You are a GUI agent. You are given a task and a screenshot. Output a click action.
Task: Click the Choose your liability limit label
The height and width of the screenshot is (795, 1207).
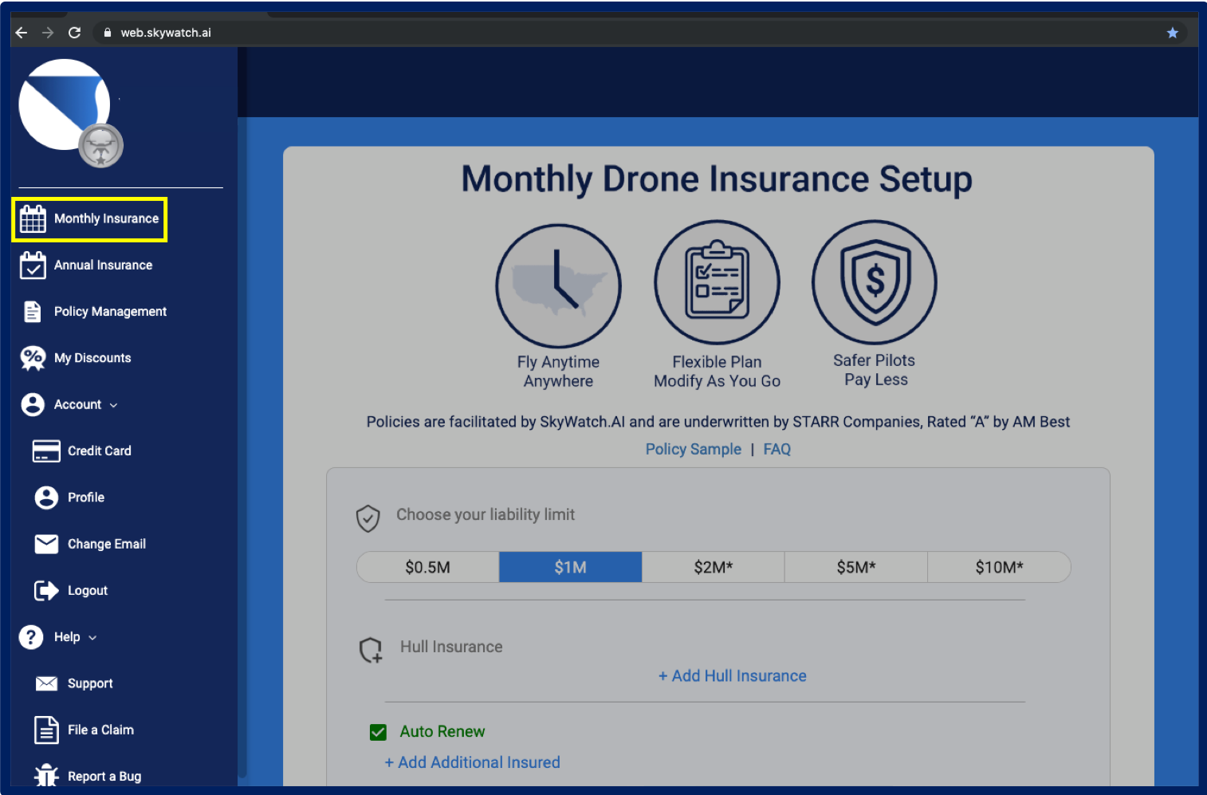point(486,515)
